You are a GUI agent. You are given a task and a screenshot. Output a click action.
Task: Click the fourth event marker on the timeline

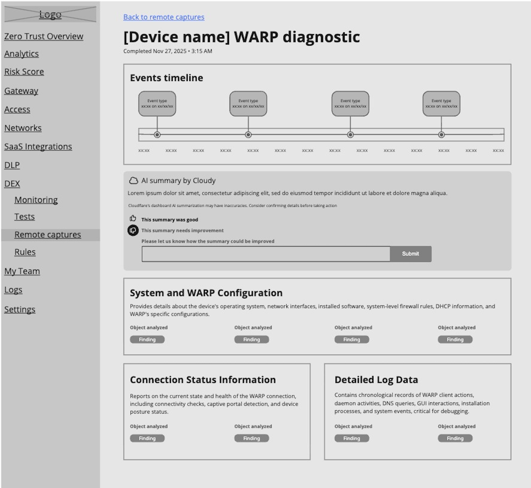[441, 135]
